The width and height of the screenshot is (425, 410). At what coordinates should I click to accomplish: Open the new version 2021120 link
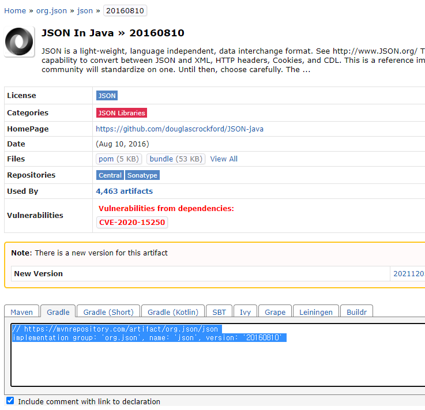(409, 273)
